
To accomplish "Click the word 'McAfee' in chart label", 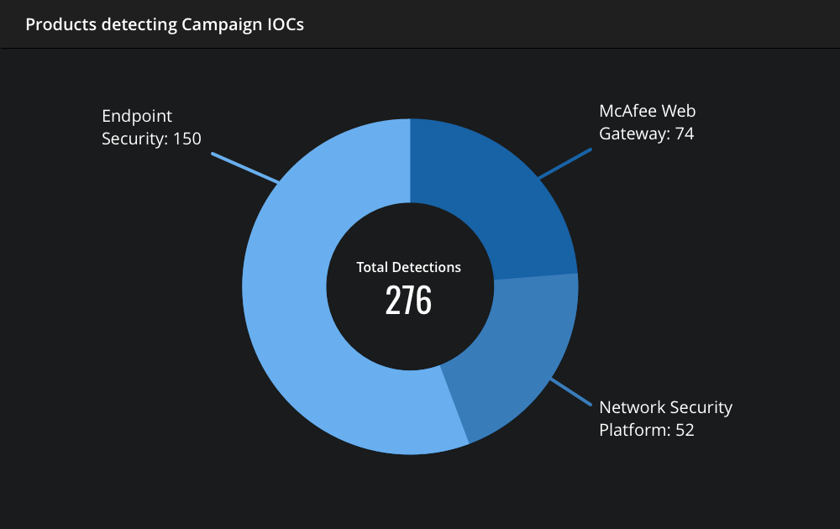I will pyautogui.click(x=627, y=111).
